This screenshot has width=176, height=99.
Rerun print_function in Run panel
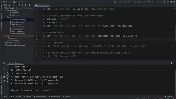click(4, 66)
